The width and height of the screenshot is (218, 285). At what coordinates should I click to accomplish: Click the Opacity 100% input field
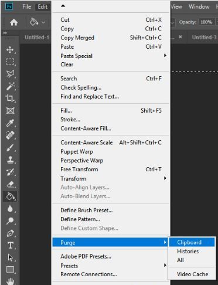[x=206, y=22]
